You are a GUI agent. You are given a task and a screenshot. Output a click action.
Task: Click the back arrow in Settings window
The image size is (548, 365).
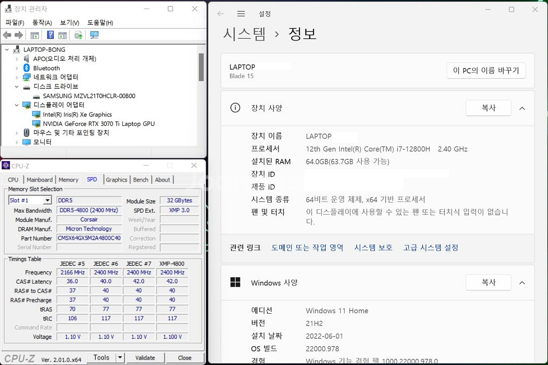[x=221, y=14]
